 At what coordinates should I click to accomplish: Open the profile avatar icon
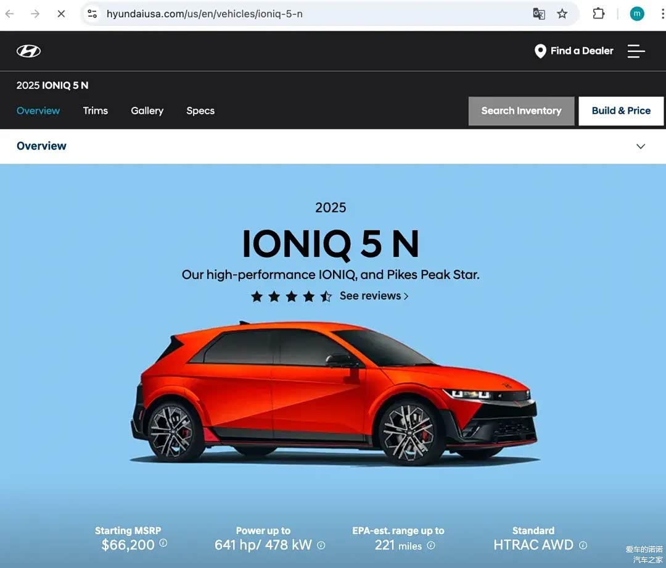pyautogui.click(x=636, y=14)
